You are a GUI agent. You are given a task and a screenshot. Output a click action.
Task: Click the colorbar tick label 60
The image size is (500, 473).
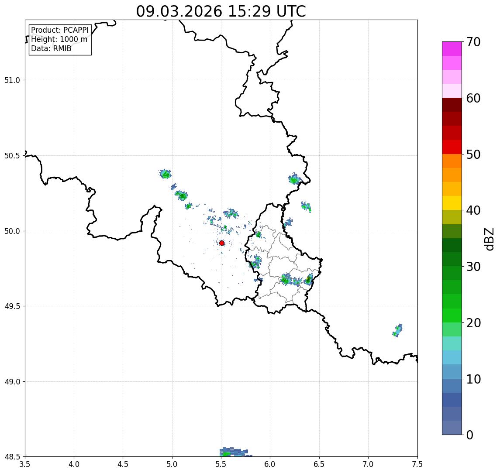coord(473,98)
